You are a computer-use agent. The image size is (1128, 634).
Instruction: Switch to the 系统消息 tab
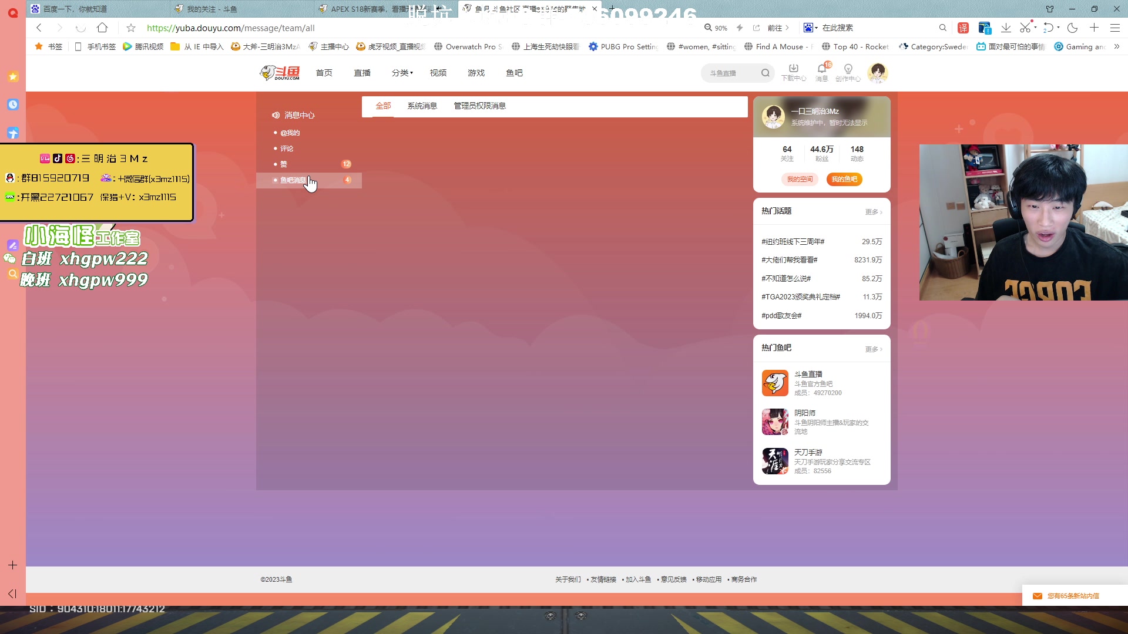(422, 106)
